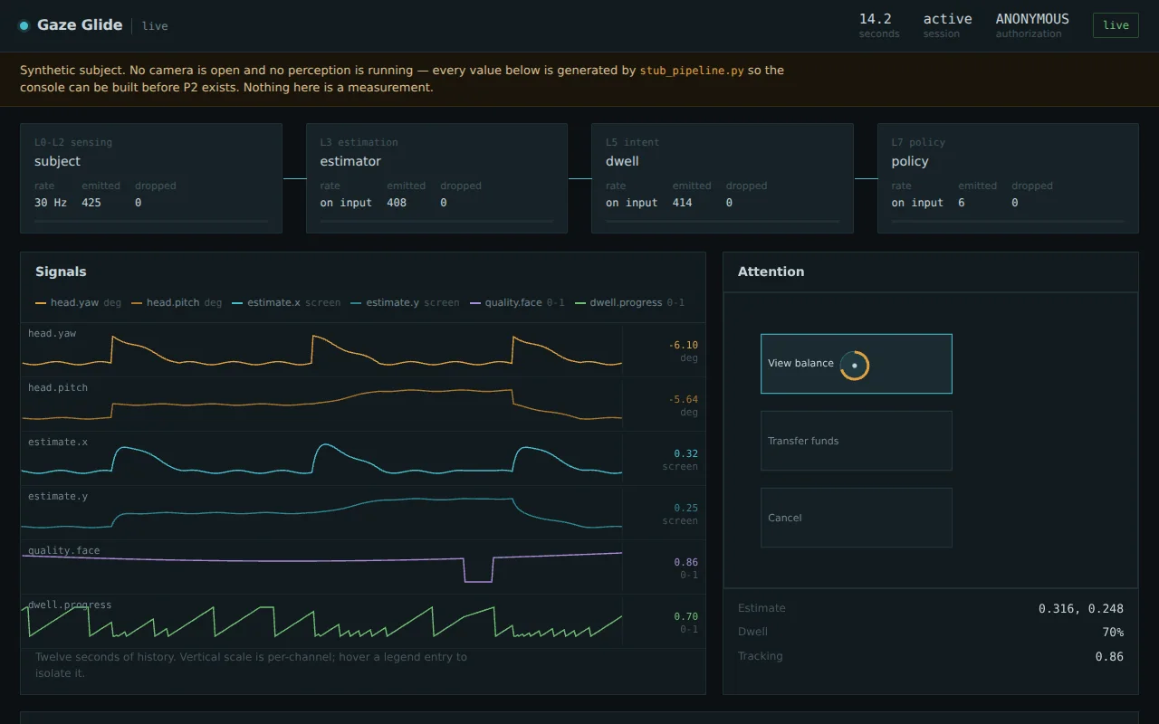Click the dwell.progress sawtooth chart
This screenshot has width=1159, height=724.
(321, 621)
